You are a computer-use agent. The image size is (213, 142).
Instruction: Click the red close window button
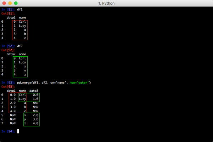(x=4, y=3)
